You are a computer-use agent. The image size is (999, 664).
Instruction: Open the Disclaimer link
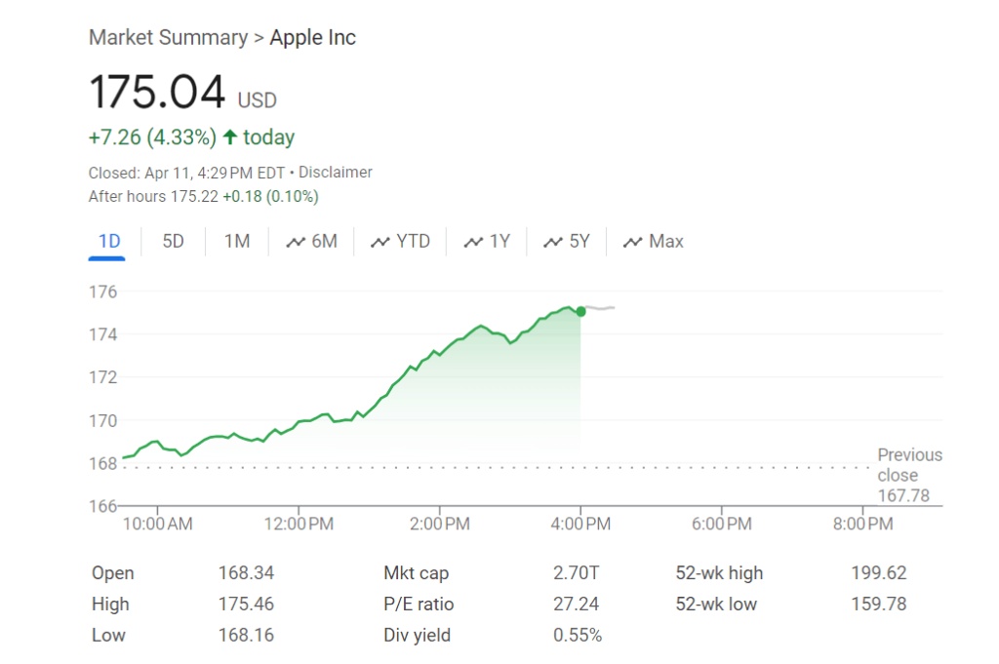335,173
